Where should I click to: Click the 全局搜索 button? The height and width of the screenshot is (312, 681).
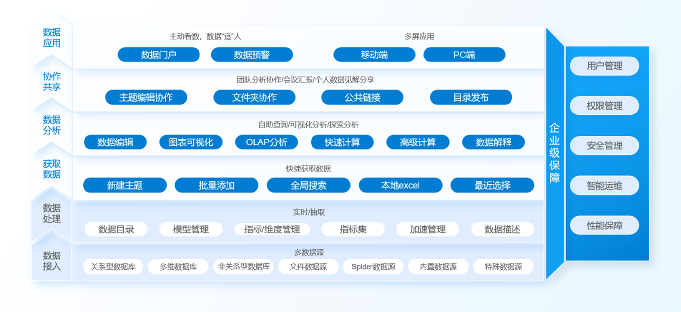[309, 185]
